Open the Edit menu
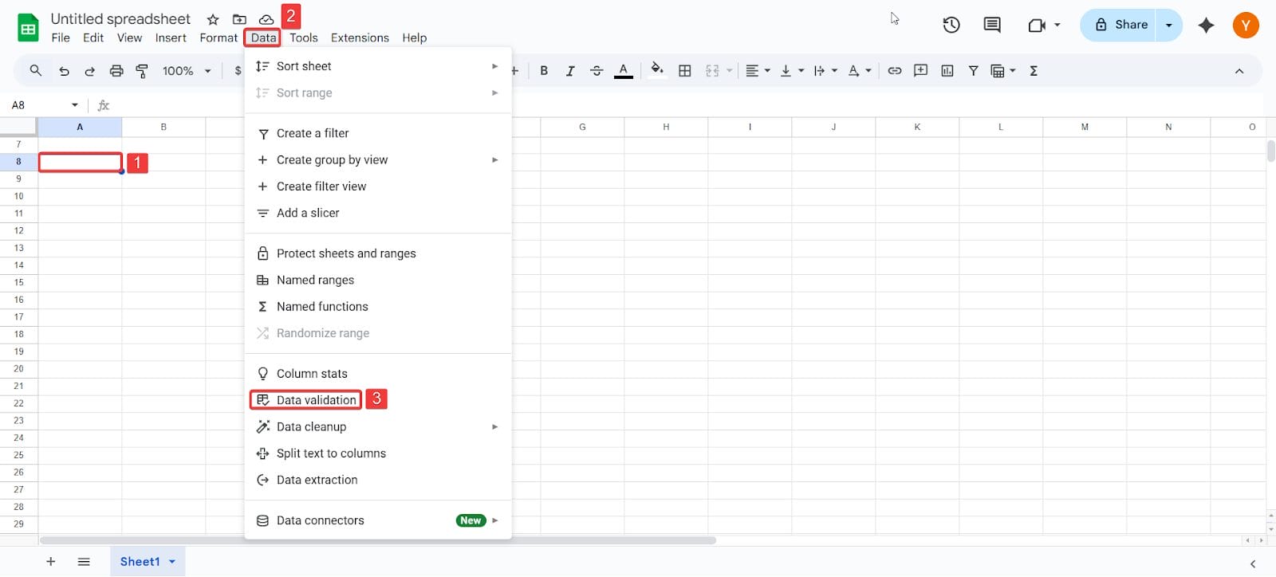The image size is (1276, 577). (x=93, y=37)
